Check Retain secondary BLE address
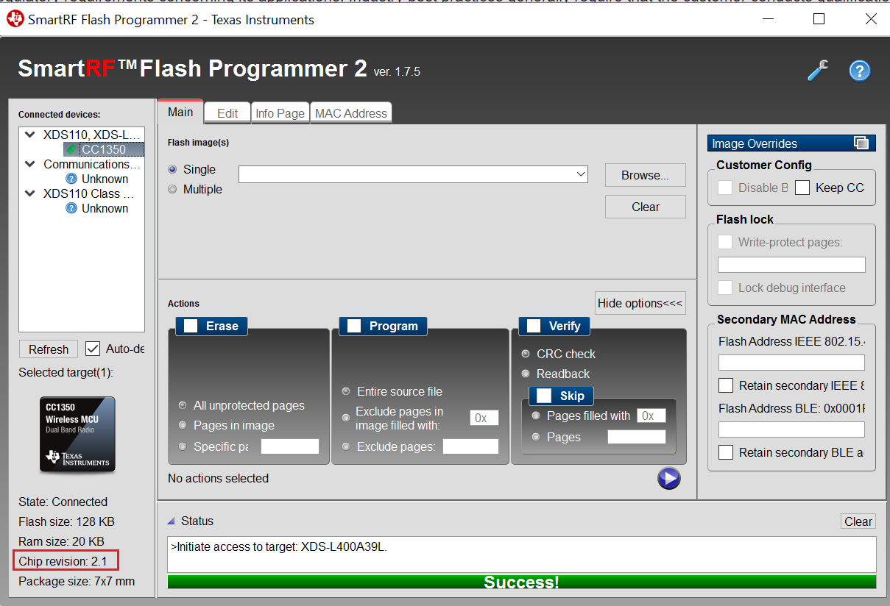 726,452
